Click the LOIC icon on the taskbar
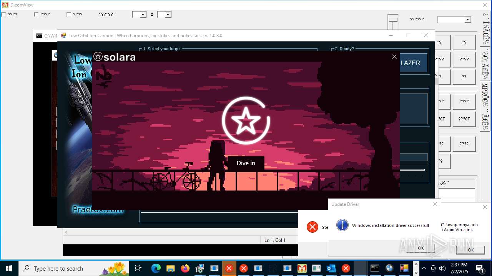The height and width of the screenshot is (276, 492). pos(404,268)
